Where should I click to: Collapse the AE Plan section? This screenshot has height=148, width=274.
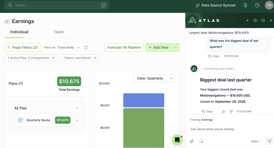pos(77,108)
